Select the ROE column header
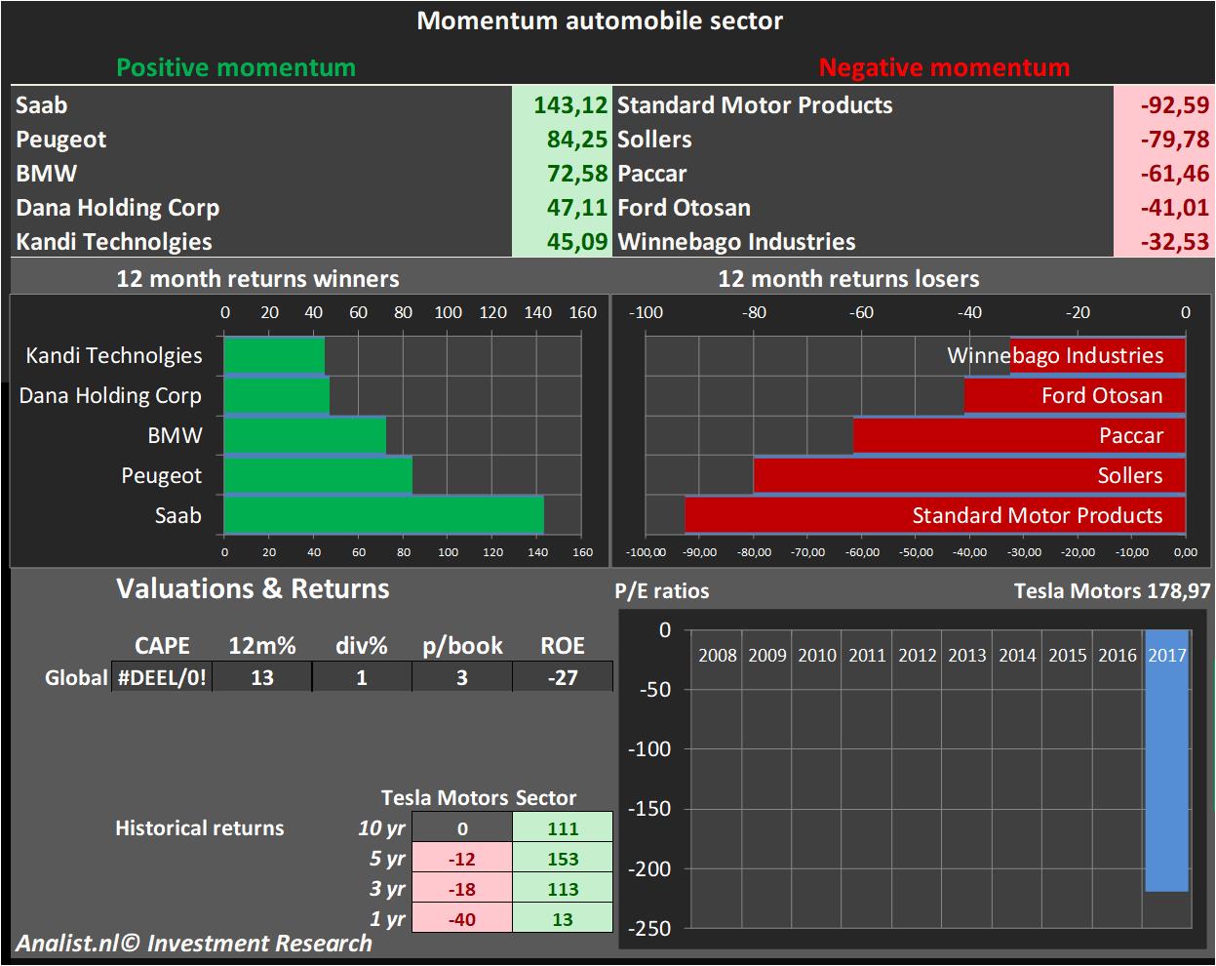This screenshot has width=1216, height=966. point(563,646)
